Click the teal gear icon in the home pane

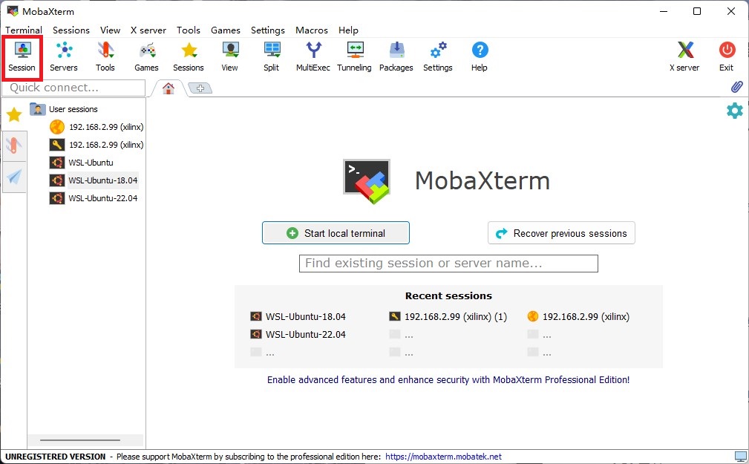pyautogui.click(x=735, y=111)
